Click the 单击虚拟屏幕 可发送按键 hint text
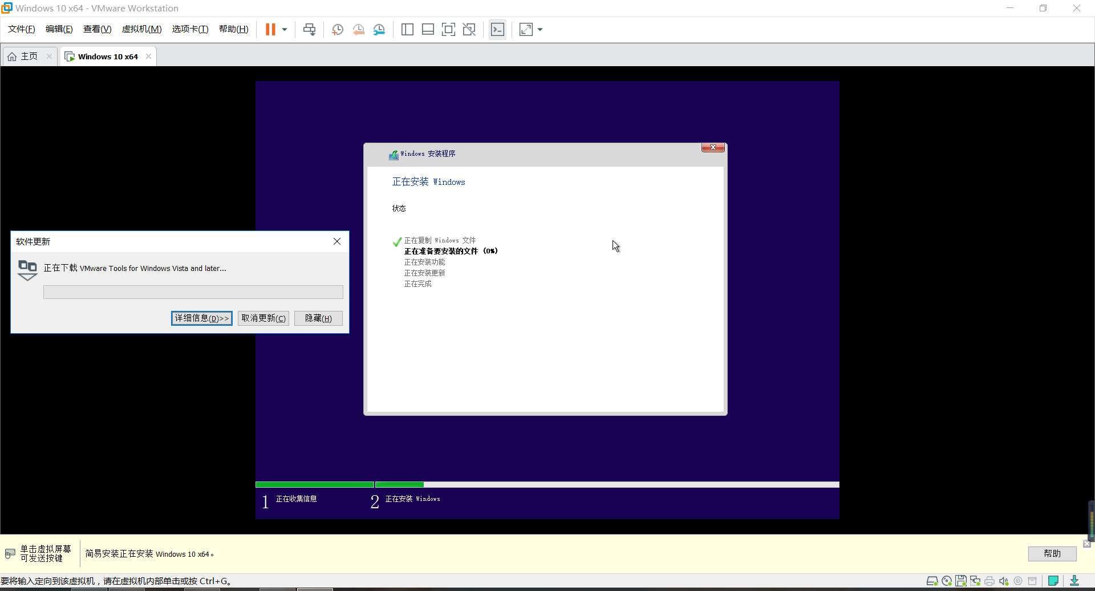Screen dimensions: 1095x591 tap(46, 553)
